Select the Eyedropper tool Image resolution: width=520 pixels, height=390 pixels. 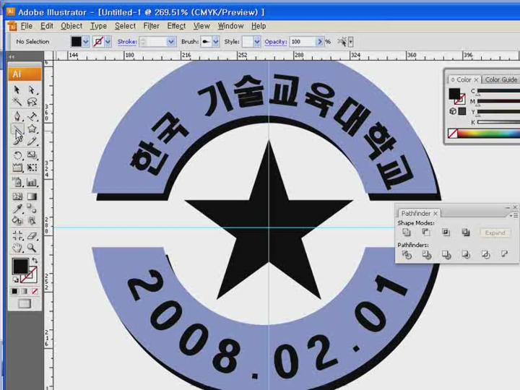[17, 208]
